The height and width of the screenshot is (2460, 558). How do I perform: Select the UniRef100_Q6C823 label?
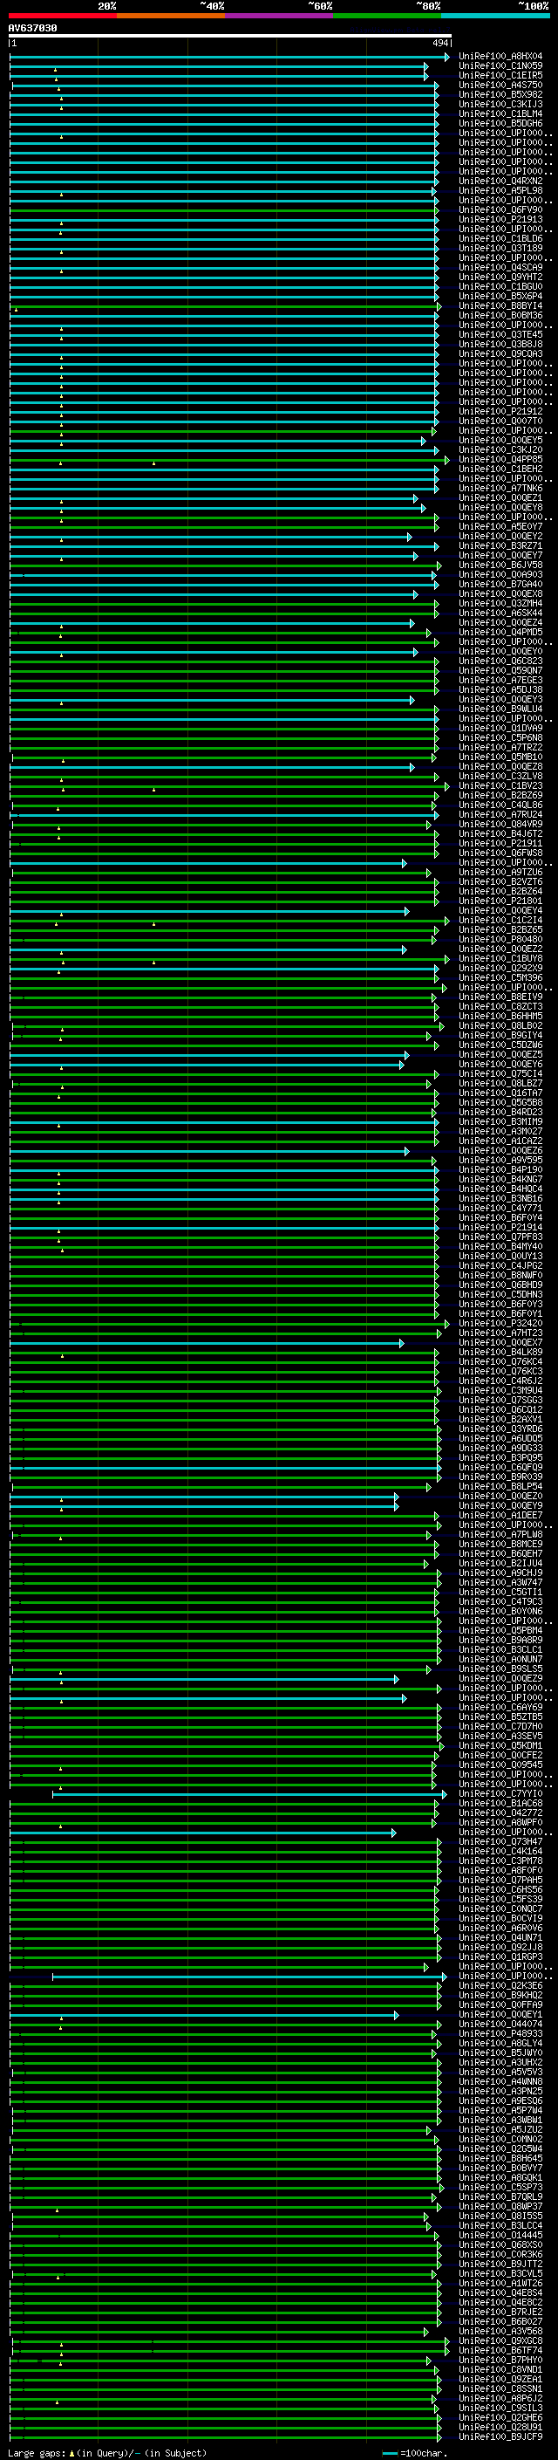[x=500, y=661]
